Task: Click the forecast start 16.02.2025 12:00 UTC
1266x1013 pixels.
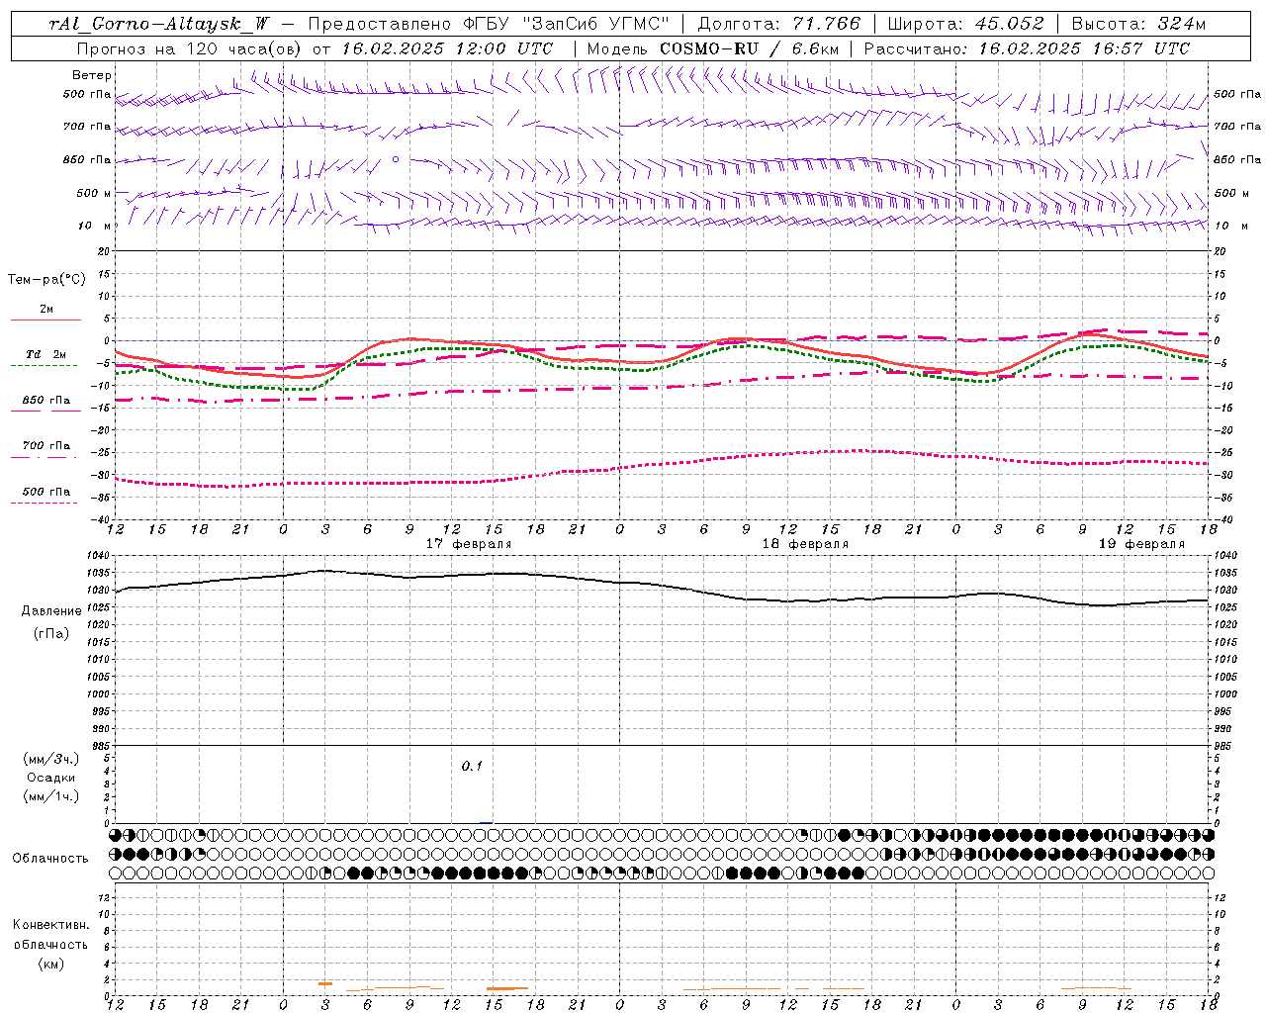Action: [x=447, y=48]
